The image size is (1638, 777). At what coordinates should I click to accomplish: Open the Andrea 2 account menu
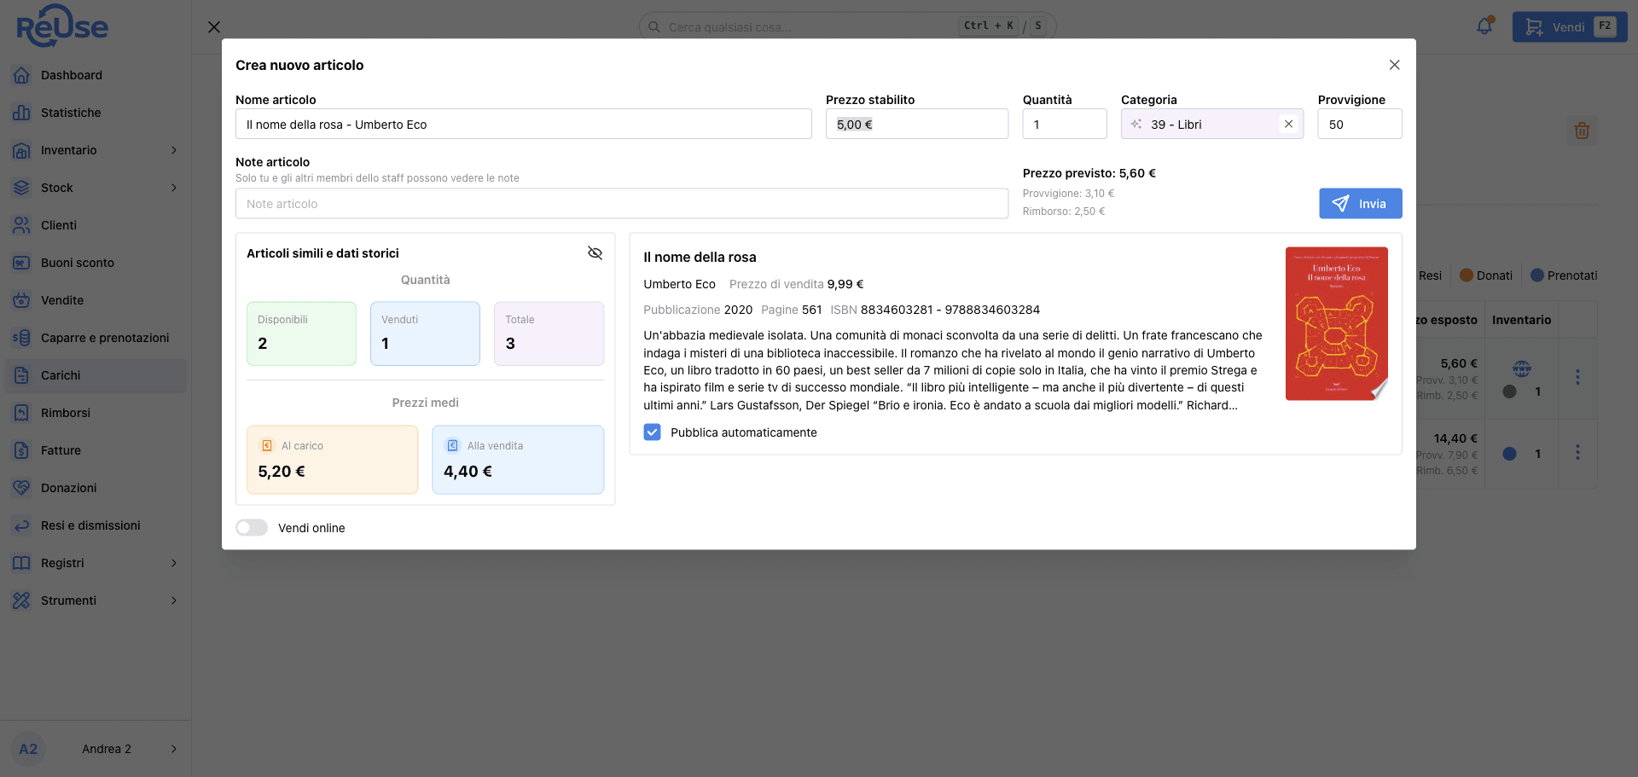(96, 749)
